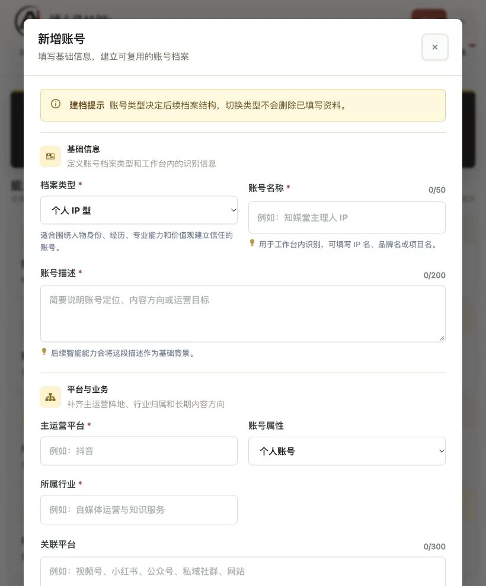Click the 新增账号 dialog title
This screenshot has height=586, width=486.
click(61, 39)
